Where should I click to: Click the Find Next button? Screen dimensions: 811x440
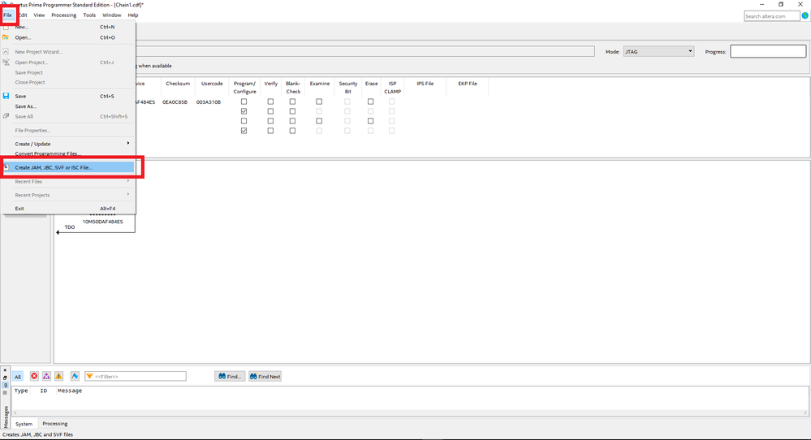(265, 377)
